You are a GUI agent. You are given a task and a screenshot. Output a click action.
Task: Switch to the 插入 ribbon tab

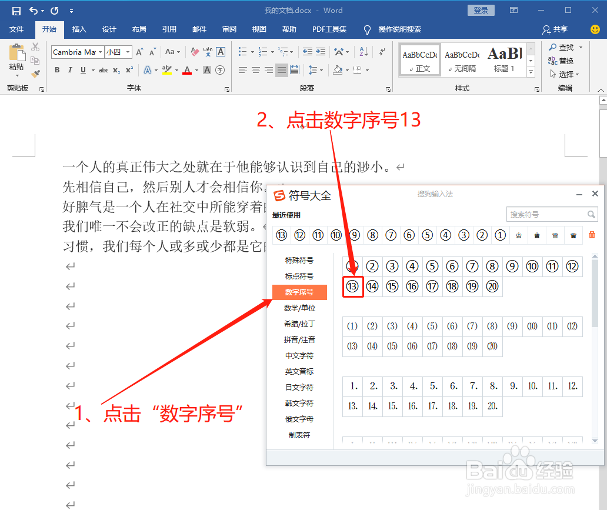[79, 29]
